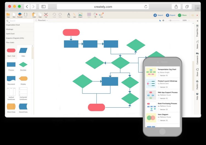Pick the Display shape
This screenshot has height=145, width=206.
(23, 79)
